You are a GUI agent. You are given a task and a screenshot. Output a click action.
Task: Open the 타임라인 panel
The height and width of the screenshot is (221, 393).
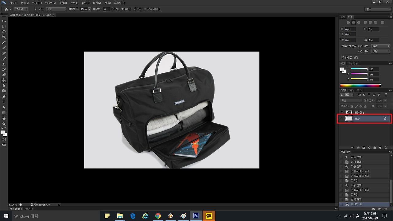click(x=29, y=209)
